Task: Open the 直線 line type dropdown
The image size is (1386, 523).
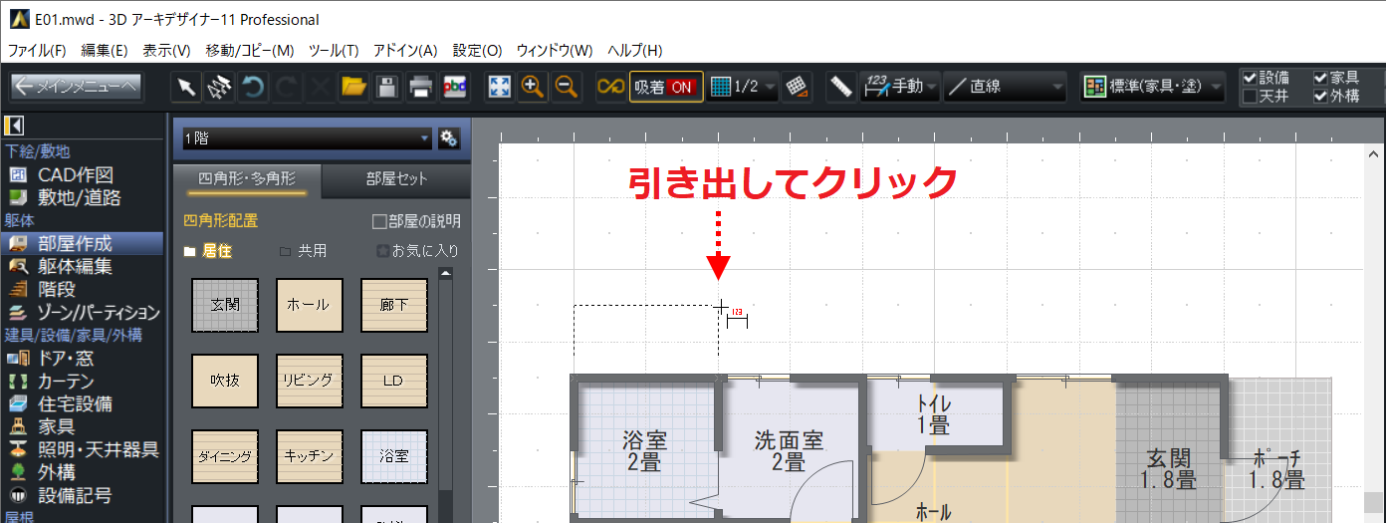Action: (x=1005, y=87)
